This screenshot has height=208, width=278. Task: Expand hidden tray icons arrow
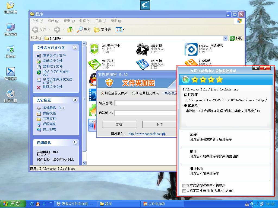252,204
